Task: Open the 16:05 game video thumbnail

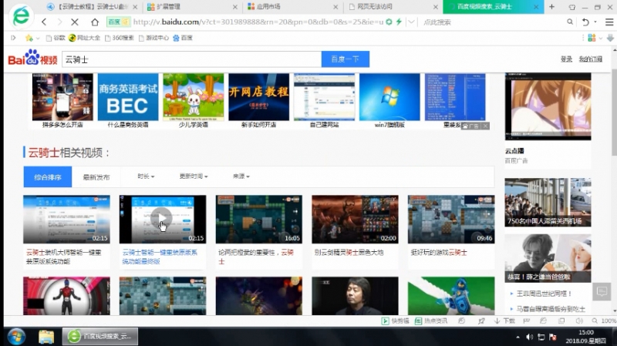Action: pyautogui.click(x=259, y=219)
